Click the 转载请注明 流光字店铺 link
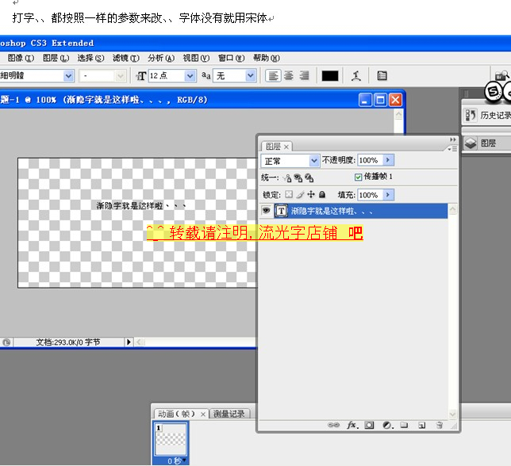 point(255,233)
